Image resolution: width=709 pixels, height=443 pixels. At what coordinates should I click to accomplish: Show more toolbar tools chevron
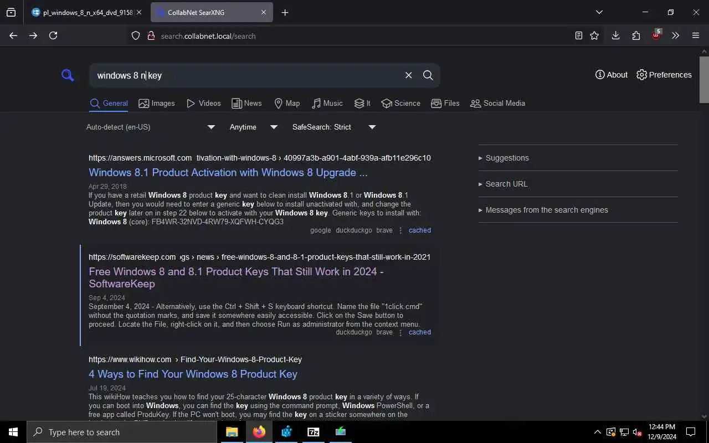[675, 35]
